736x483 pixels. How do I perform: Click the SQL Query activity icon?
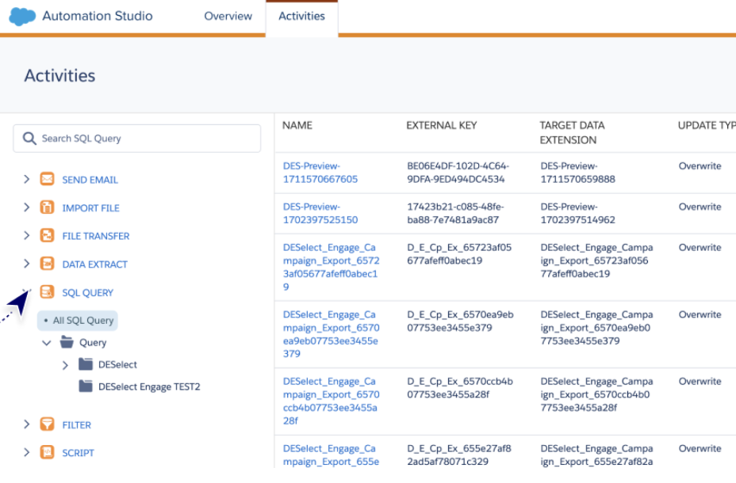click(47, 292)
